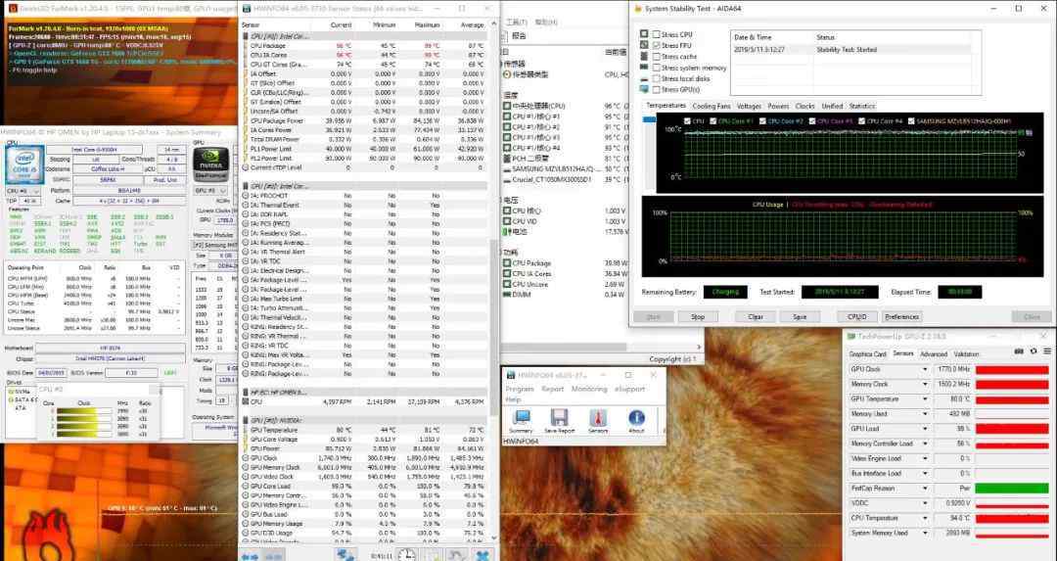The image size is (1057, 561).
Task: Switch to the Cooling Fans tab in AIDA64
Action: pyautogui.click(x=712, y=106)
